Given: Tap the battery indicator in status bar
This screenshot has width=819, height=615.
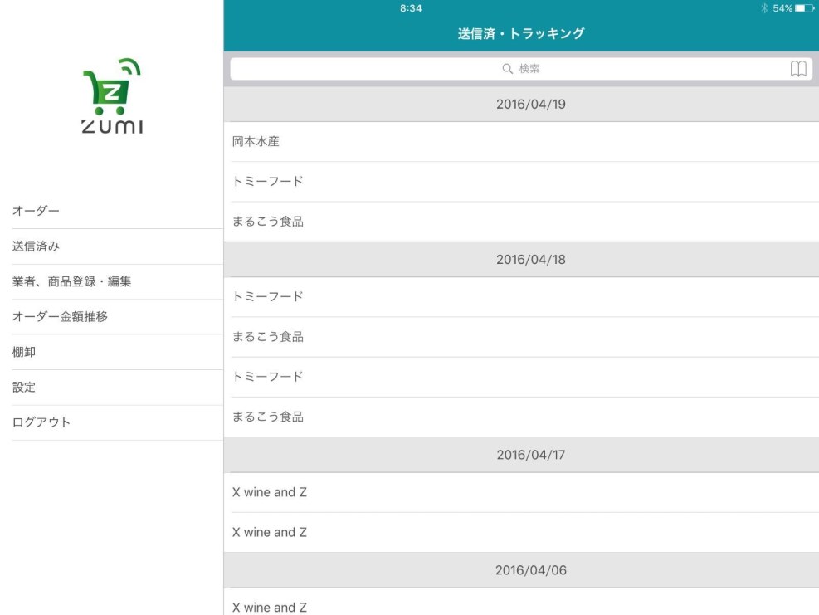Looking at the screenshot, I should pos(803,8).
